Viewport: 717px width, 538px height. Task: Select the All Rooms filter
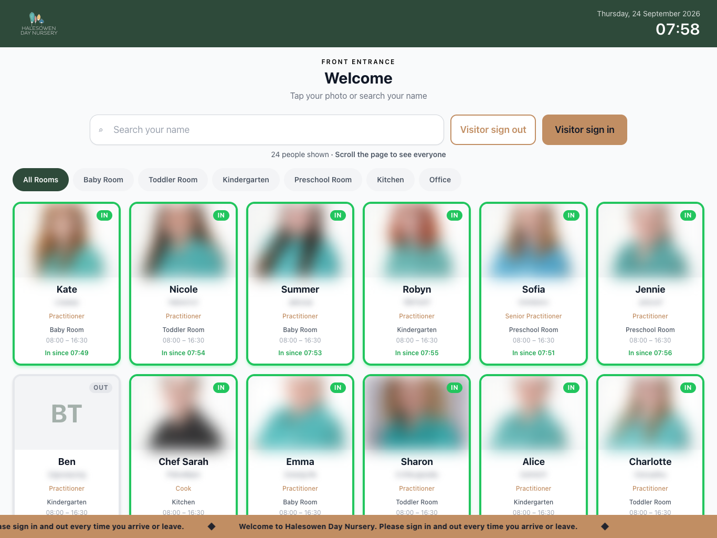coord(40,180)
